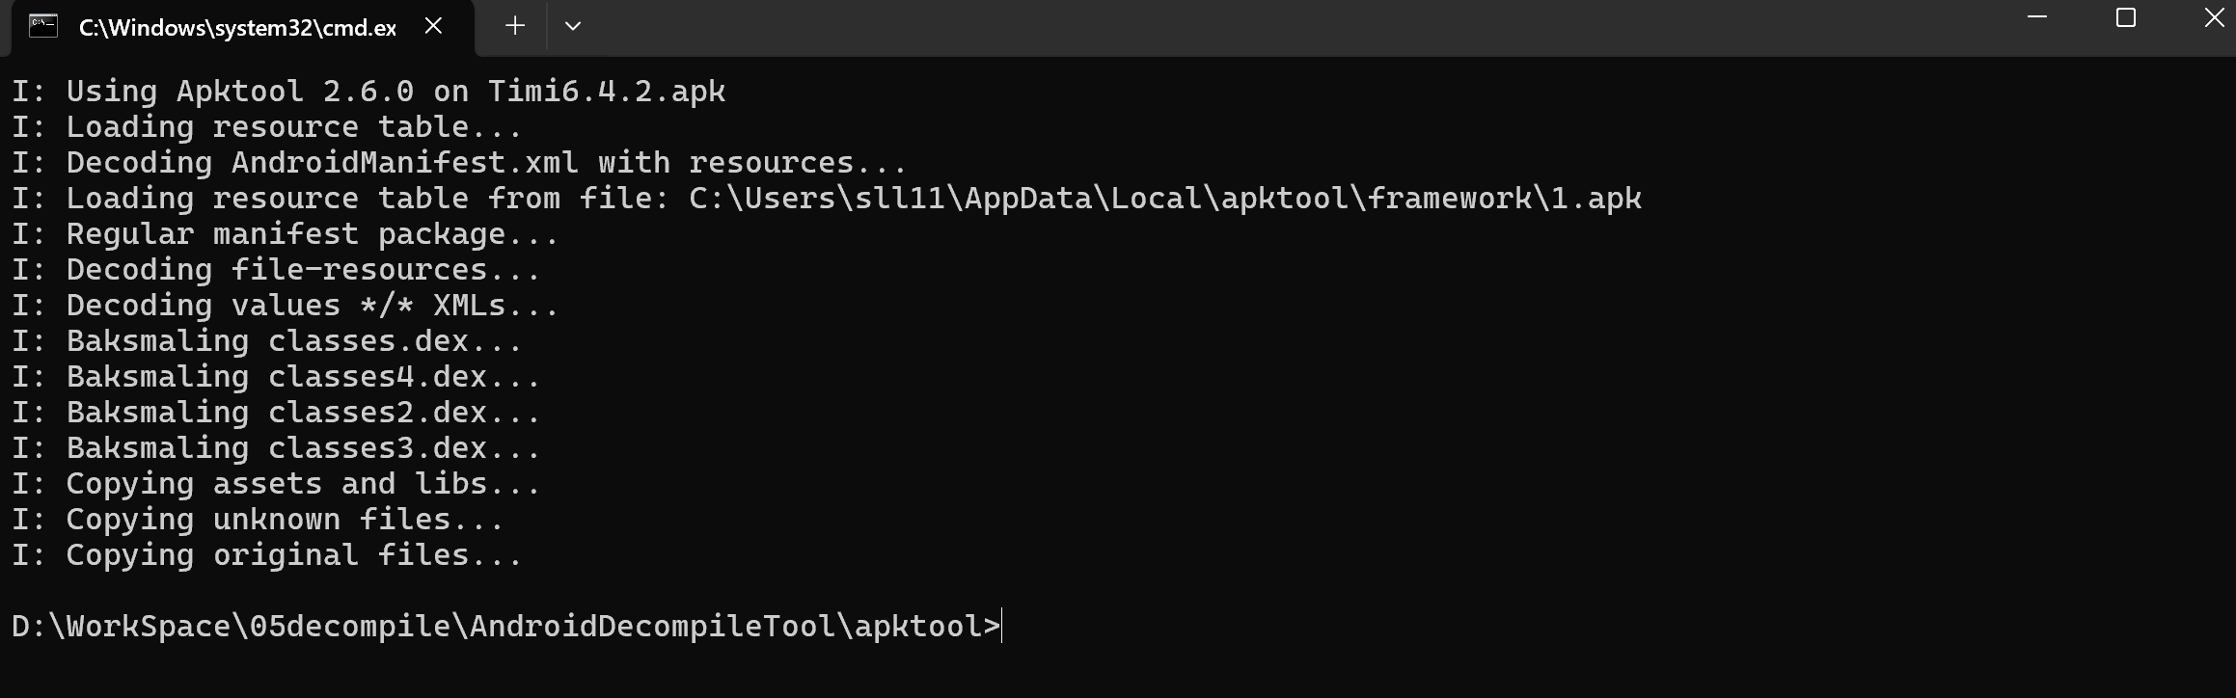This screenshot has width=2236, height=698.
Task: Click the cmd icon in the tab
Action: [x=43, y=27]
